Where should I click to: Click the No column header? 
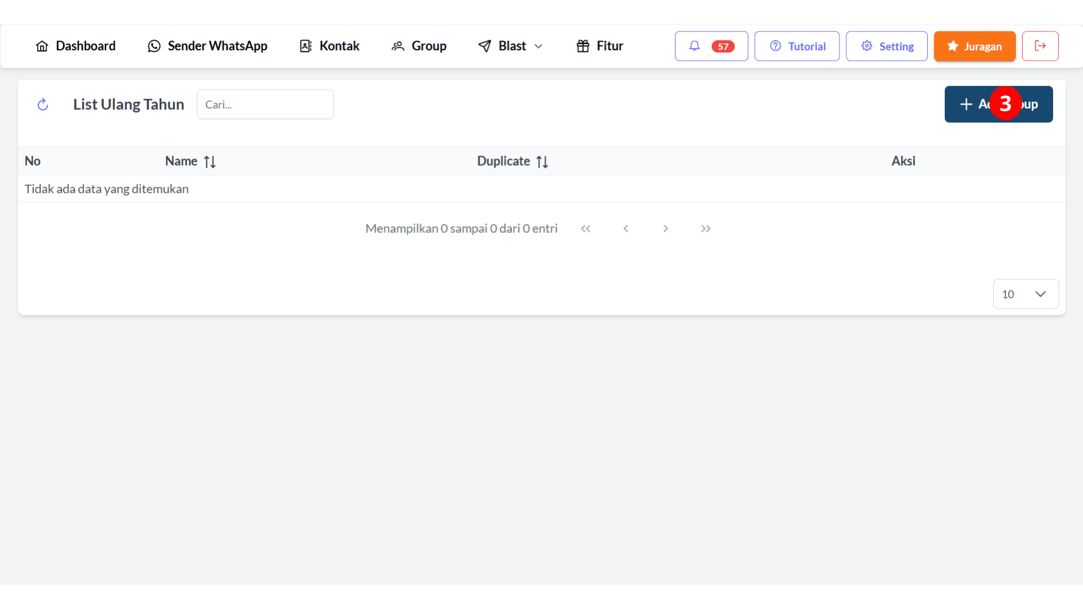pyautogui.click(x=33, y=161)
